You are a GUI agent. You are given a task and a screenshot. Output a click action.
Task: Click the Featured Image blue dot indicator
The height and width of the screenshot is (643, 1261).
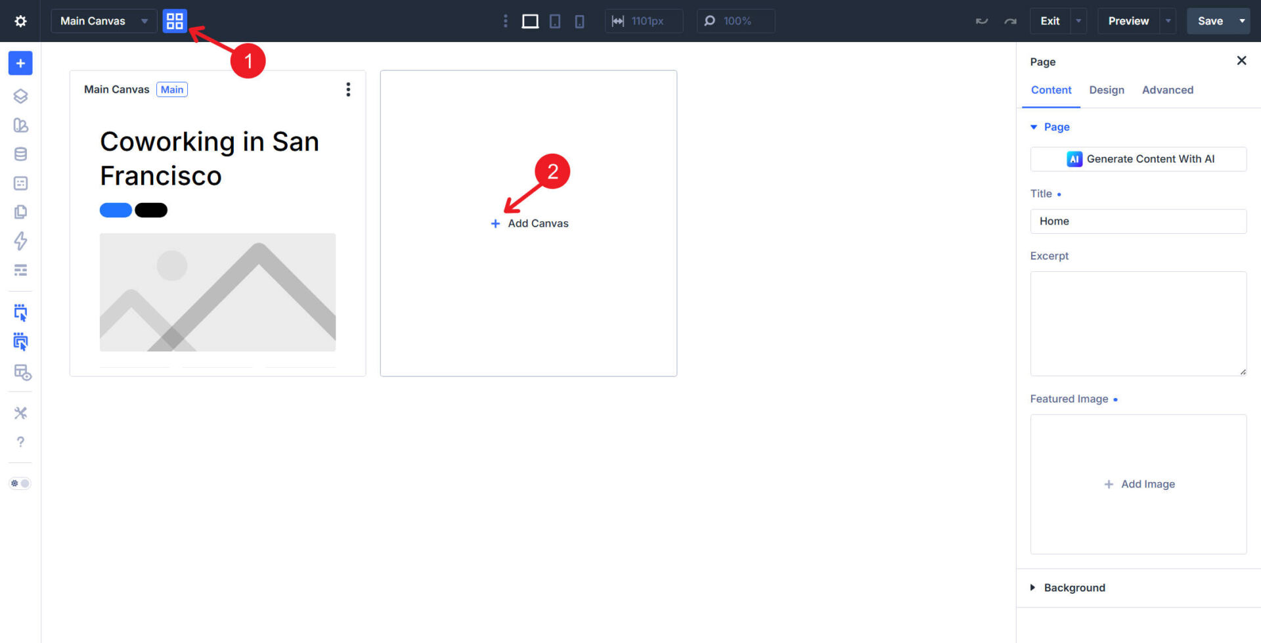pos(1115,399)
